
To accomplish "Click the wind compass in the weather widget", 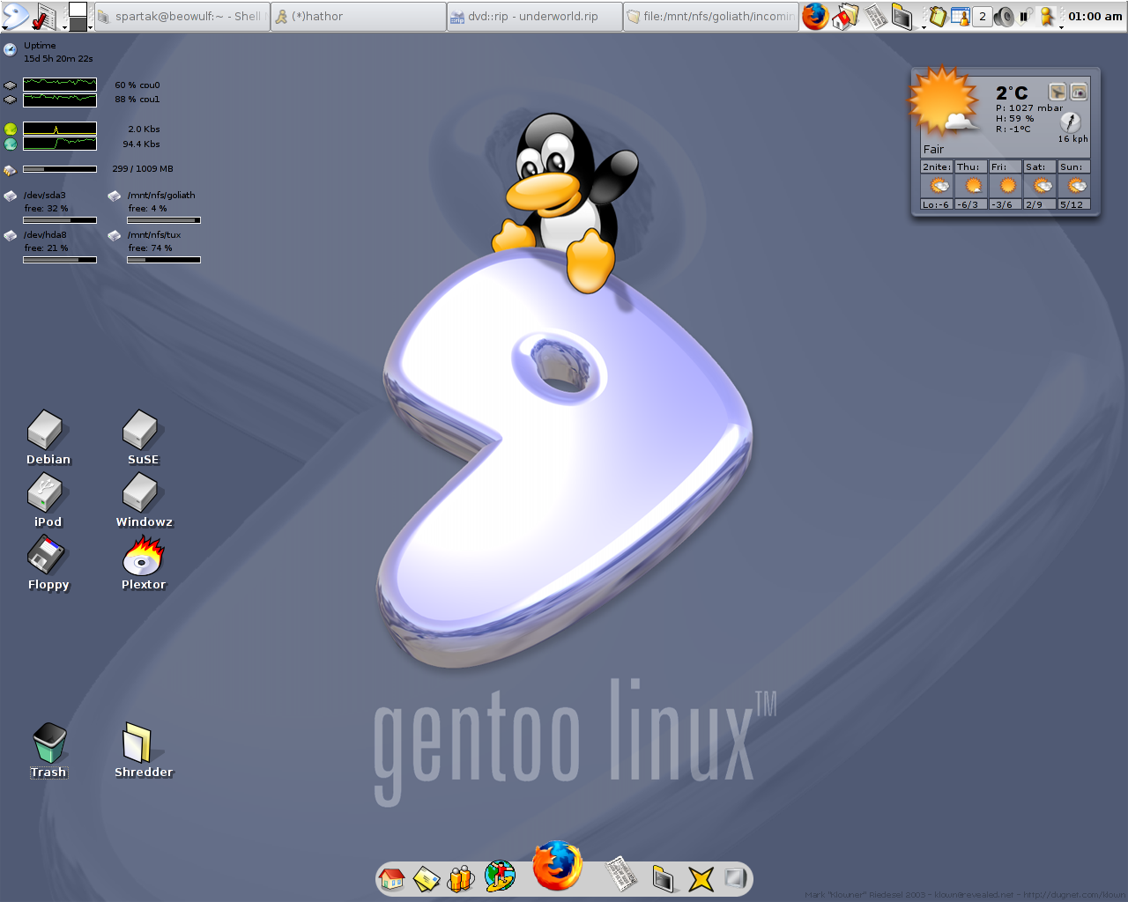I will [x=1071, y=122].
